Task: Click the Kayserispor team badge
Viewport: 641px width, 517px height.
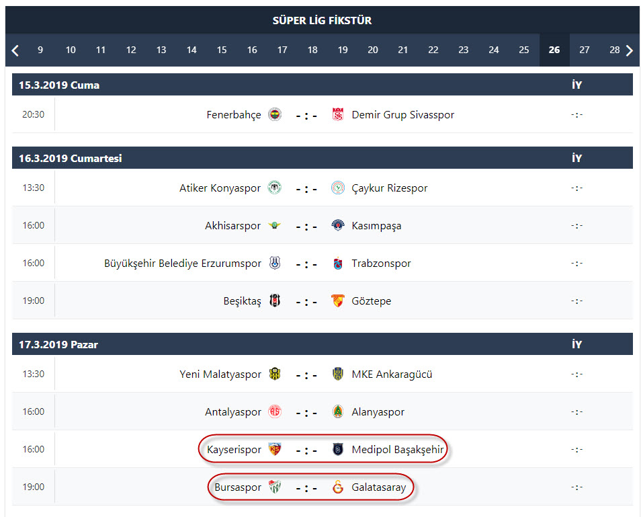Action: point(275,449)
